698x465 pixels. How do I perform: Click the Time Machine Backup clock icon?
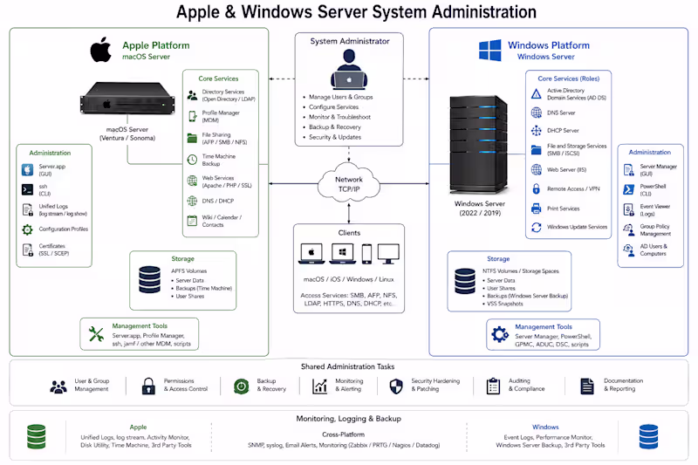[192, 160]
